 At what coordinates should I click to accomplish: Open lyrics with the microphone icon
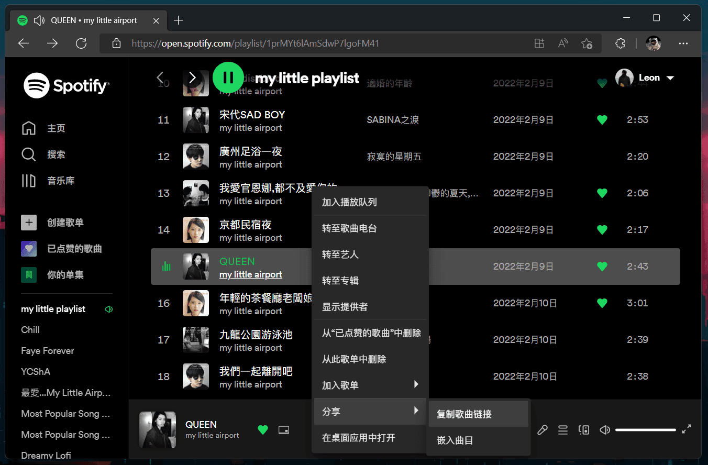coord(543,430)
